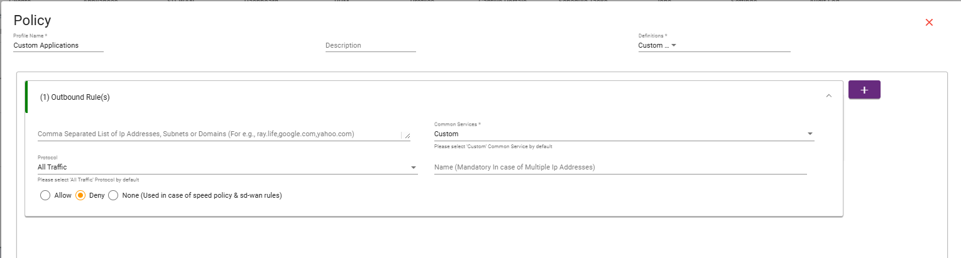
Task: Click the 'Custom ...' Definitions value text
Action: pyautogui.click(x=653, y=45)
